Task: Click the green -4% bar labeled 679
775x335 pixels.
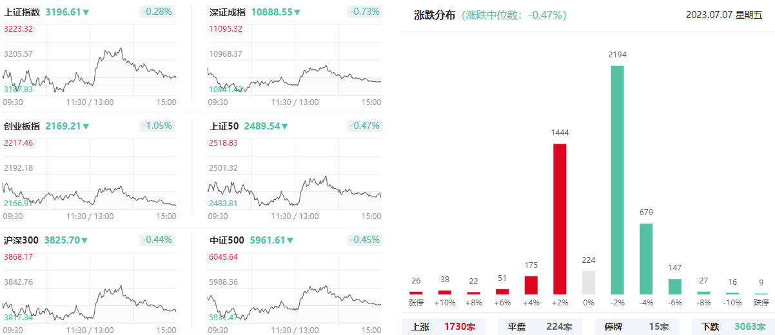Action: tap(646, 259)
